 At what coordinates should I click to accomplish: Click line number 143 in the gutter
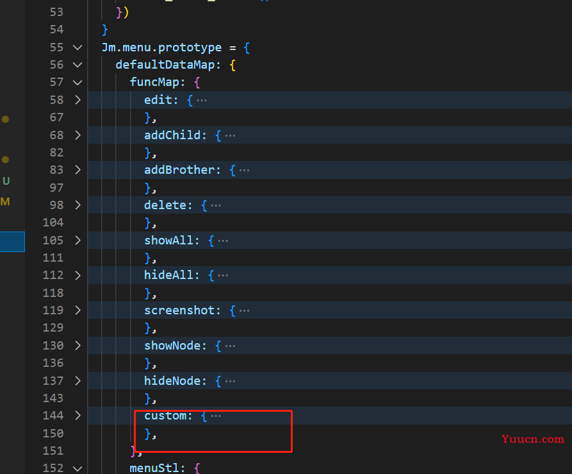[53, 398]
